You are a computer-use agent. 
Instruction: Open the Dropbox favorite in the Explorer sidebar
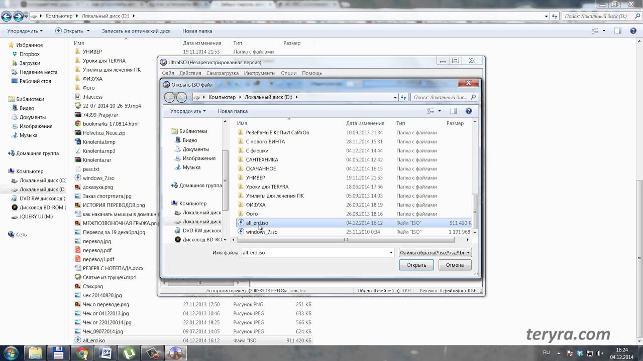click(x=30, y=54)
